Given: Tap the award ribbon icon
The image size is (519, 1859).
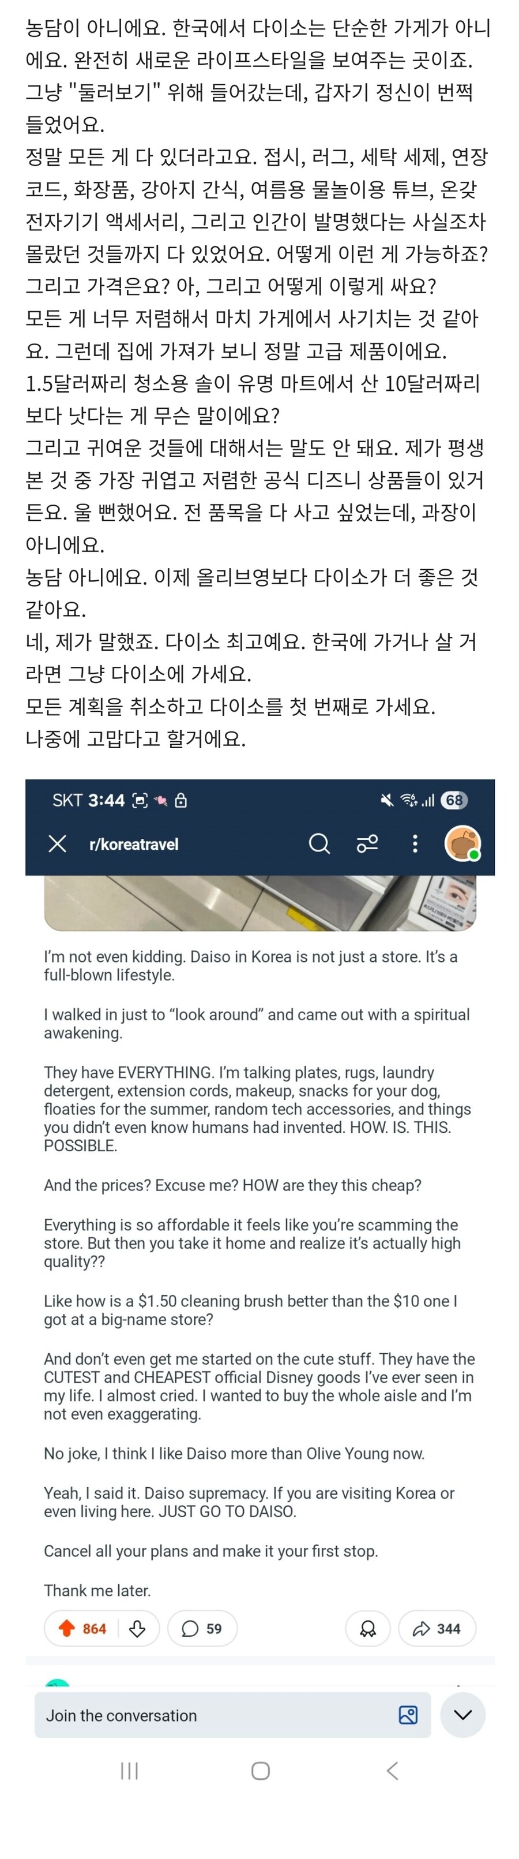Looking at the screenshot, I should pos(368,1629).
